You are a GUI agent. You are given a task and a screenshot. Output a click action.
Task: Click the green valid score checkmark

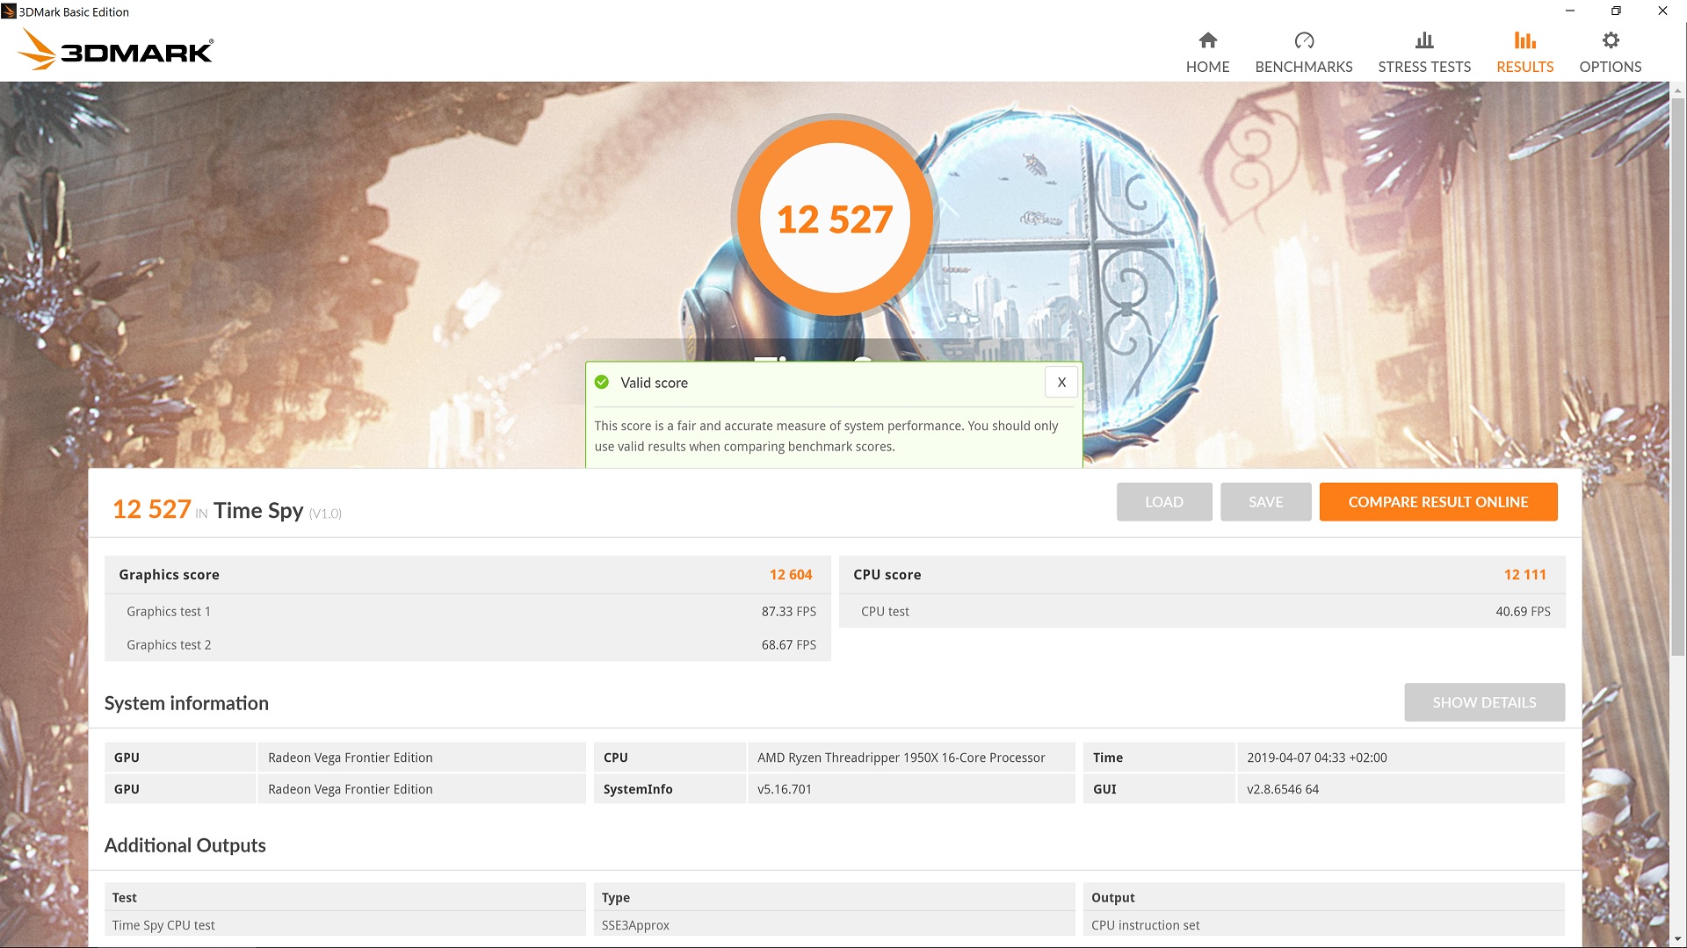tap(602, 382)
